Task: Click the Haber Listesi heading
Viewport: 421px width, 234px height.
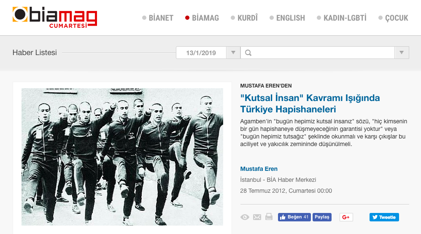Action: pyautogui.click(x=35, y=53)
